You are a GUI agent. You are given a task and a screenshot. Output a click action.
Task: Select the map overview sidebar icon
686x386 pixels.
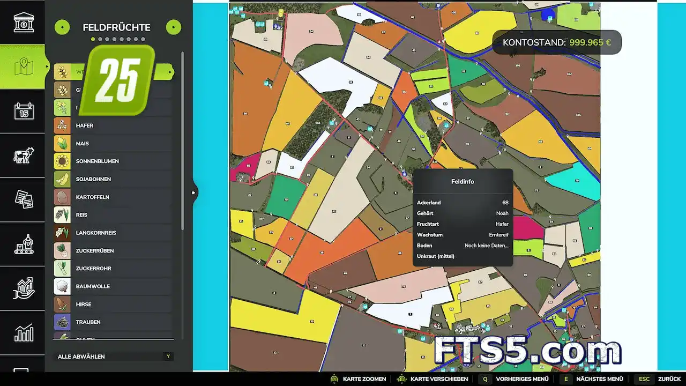pyautogui.click(x=24, y=67)
